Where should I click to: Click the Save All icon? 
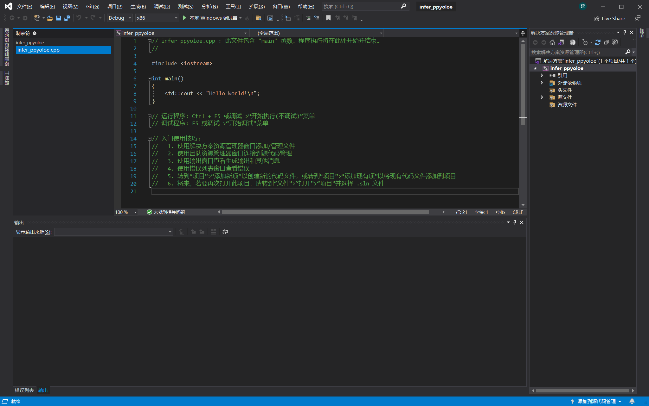67,18
